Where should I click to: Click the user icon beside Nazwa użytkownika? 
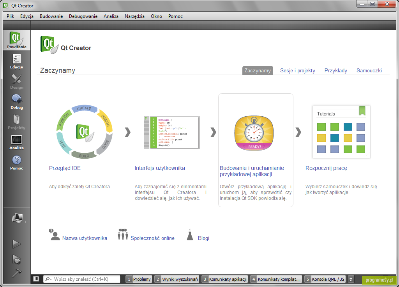[x=54, y=234]
